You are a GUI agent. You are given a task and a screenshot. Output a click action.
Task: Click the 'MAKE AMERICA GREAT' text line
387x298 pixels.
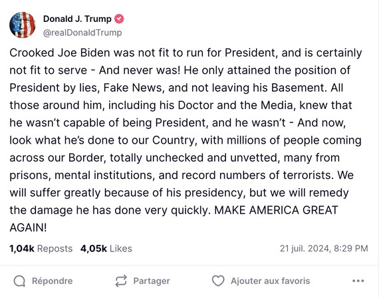pos(276,210)
